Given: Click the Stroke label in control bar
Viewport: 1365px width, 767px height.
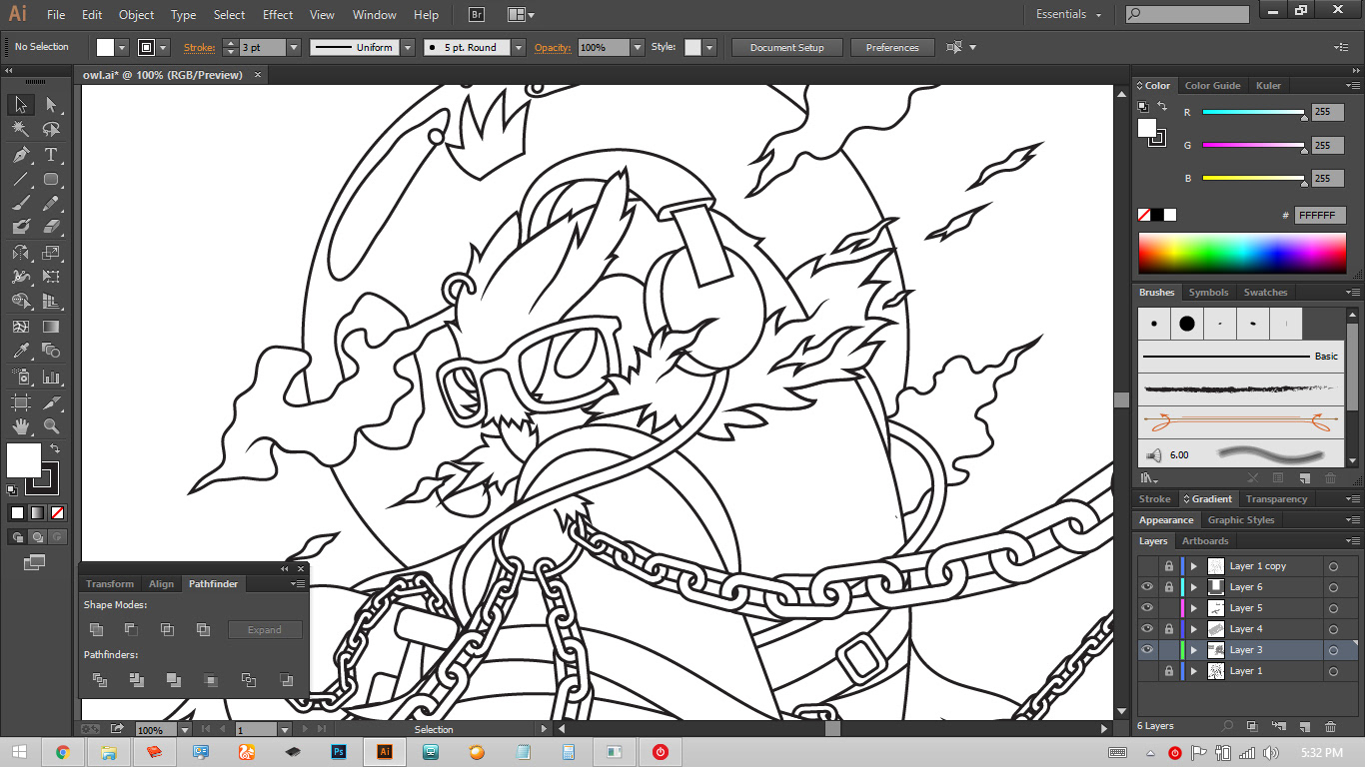Looking at the screenshot, I should point(199,47).
